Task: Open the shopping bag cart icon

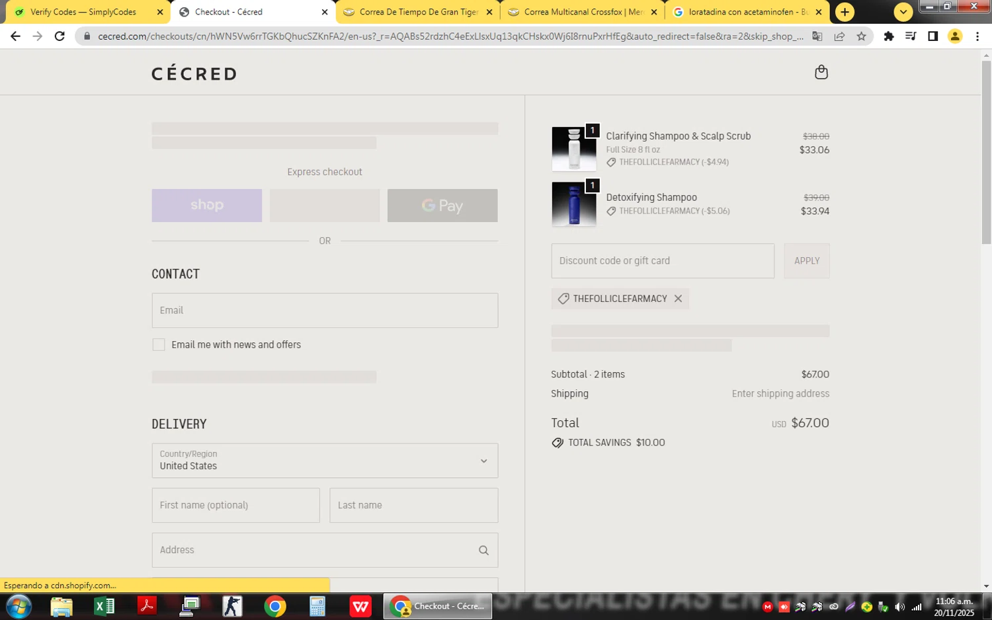Action: (821, 72)
